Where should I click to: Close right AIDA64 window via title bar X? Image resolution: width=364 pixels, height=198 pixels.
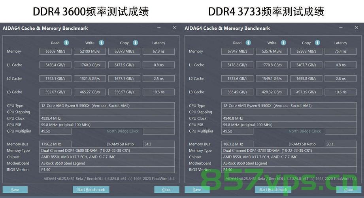click(356, 27)
